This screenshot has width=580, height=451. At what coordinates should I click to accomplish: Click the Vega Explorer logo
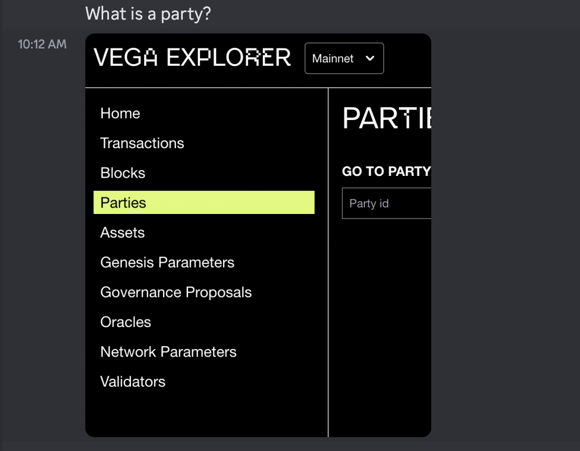click(192, 58)
